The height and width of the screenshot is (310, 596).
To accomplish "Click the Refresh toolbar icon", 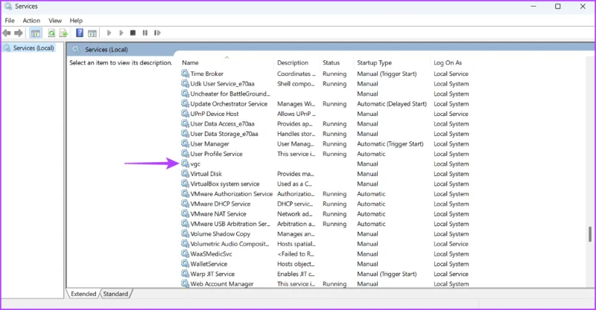I will coord(51,33).
